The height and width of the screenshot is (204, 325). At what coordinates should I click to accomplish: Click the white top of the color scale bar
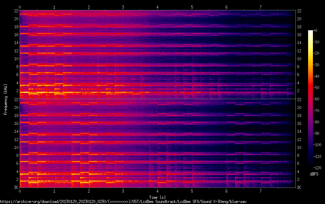coord(311,31)
